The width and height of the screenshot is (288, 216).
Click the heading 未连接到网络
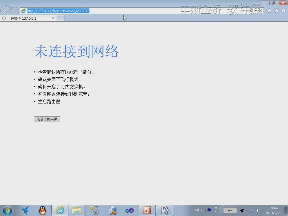(76, 51)
